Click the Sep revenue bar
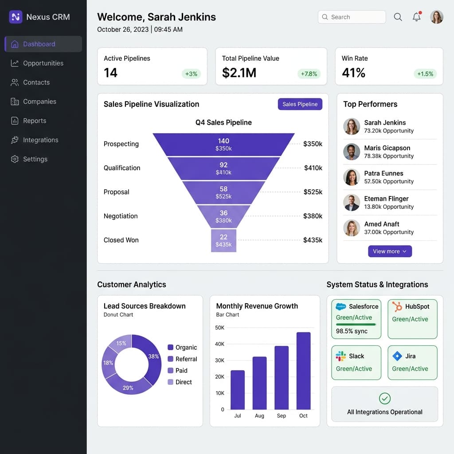The width and height of the screenshot is (454, 454). pyautogui.click(x=282, y=378)
